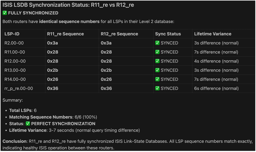The height and width of the screenshot is (152, 256).
Task: Click the SYNCED checkmark for R11.00-00
Action: pos(157,52)
